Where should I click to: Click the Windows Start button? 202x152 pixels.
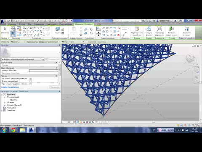point(4,130)
